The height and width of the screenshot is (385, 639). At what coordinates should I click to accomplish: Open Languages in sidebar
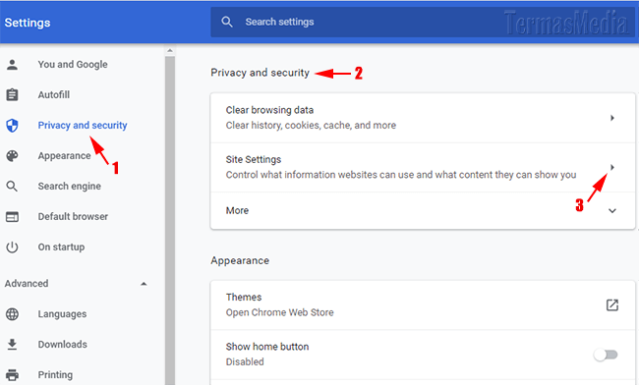click(62, 314)
